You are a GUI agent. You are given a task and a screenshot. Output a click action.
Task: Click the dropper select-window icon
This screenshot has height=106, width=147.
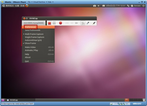(x=88, y=23)
